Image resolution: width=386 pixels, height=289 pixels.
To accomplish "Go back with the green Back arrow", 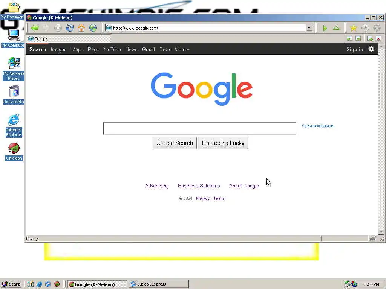I will coord(35,28).
